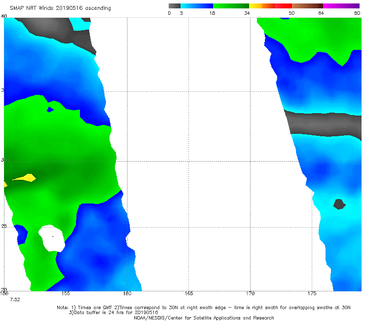Click the white data gap inside the green region
The height and width of the screenshot is (321, 365).
pos(52,238)
